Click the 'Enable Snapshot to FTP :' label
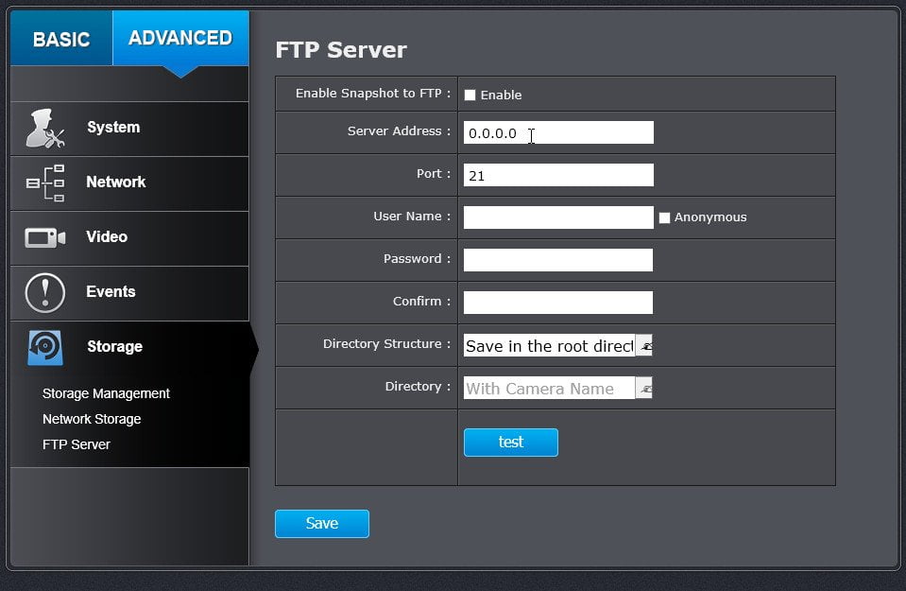 372,94
